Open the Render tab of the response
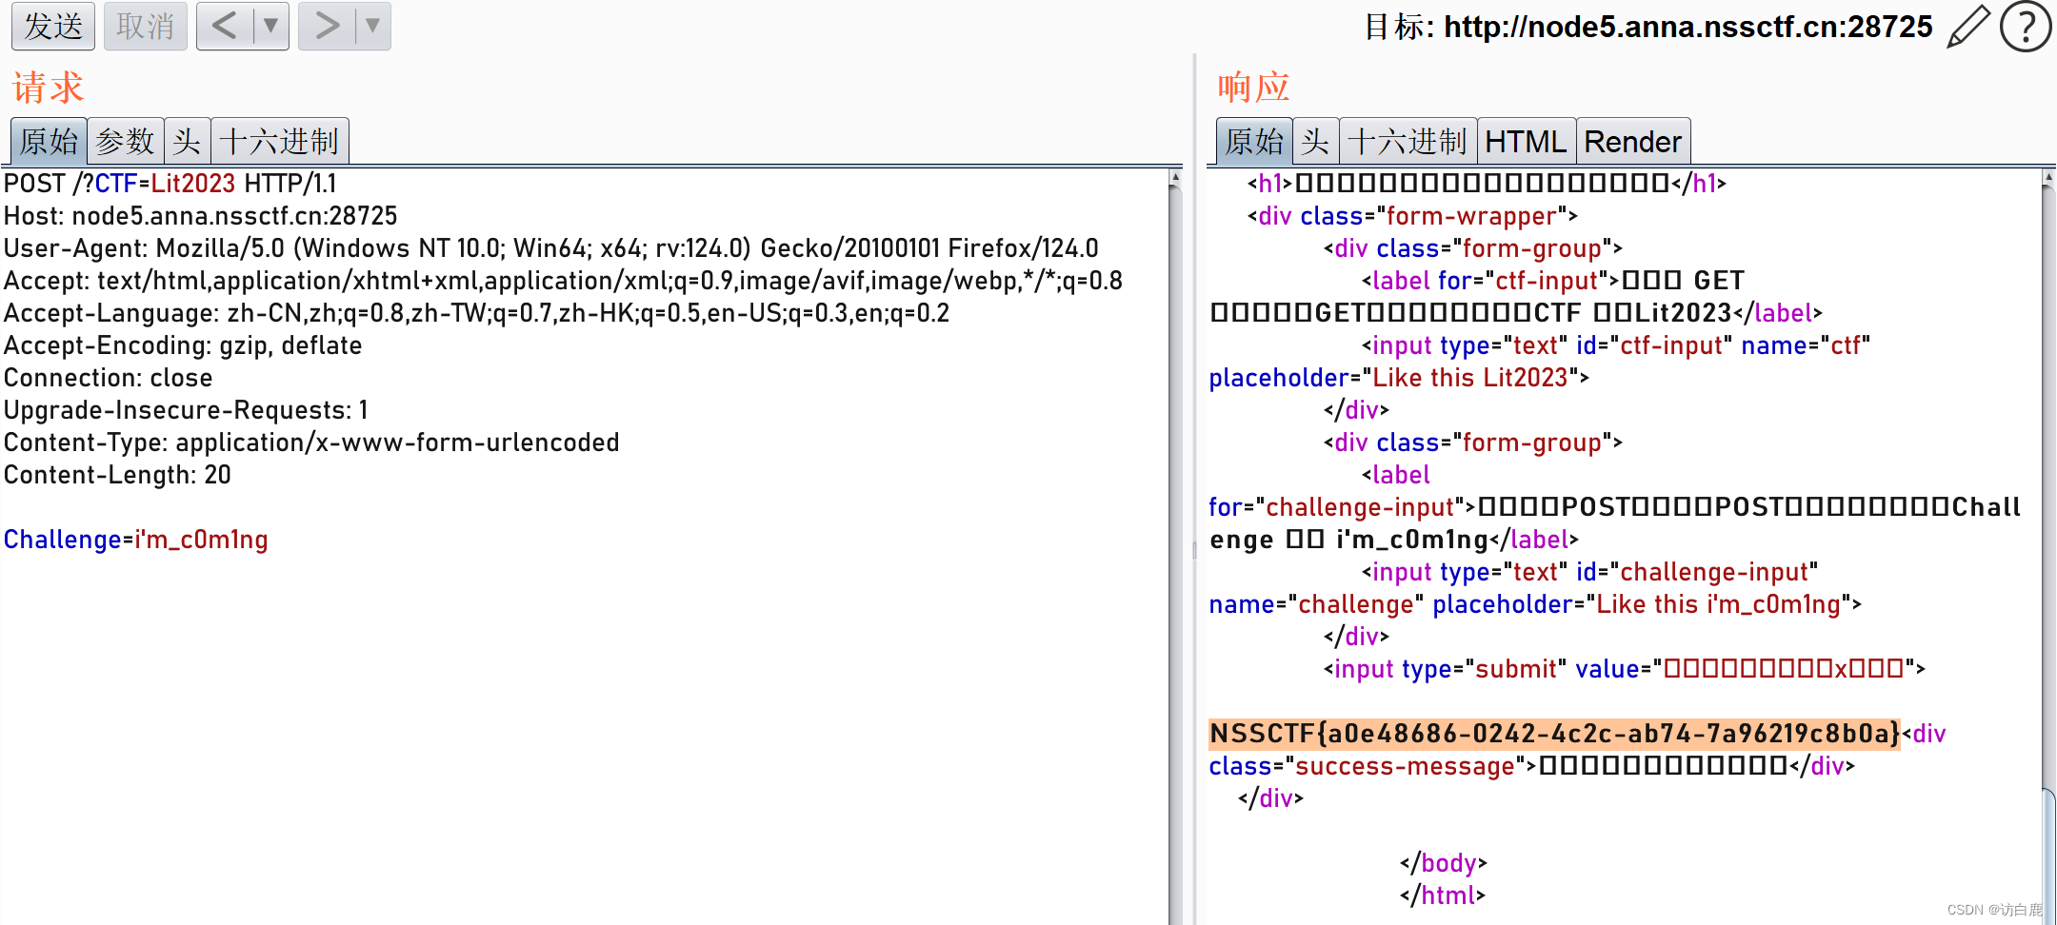The height and width of the screenshot is (925, 2057). click(x=1633, y=140)
